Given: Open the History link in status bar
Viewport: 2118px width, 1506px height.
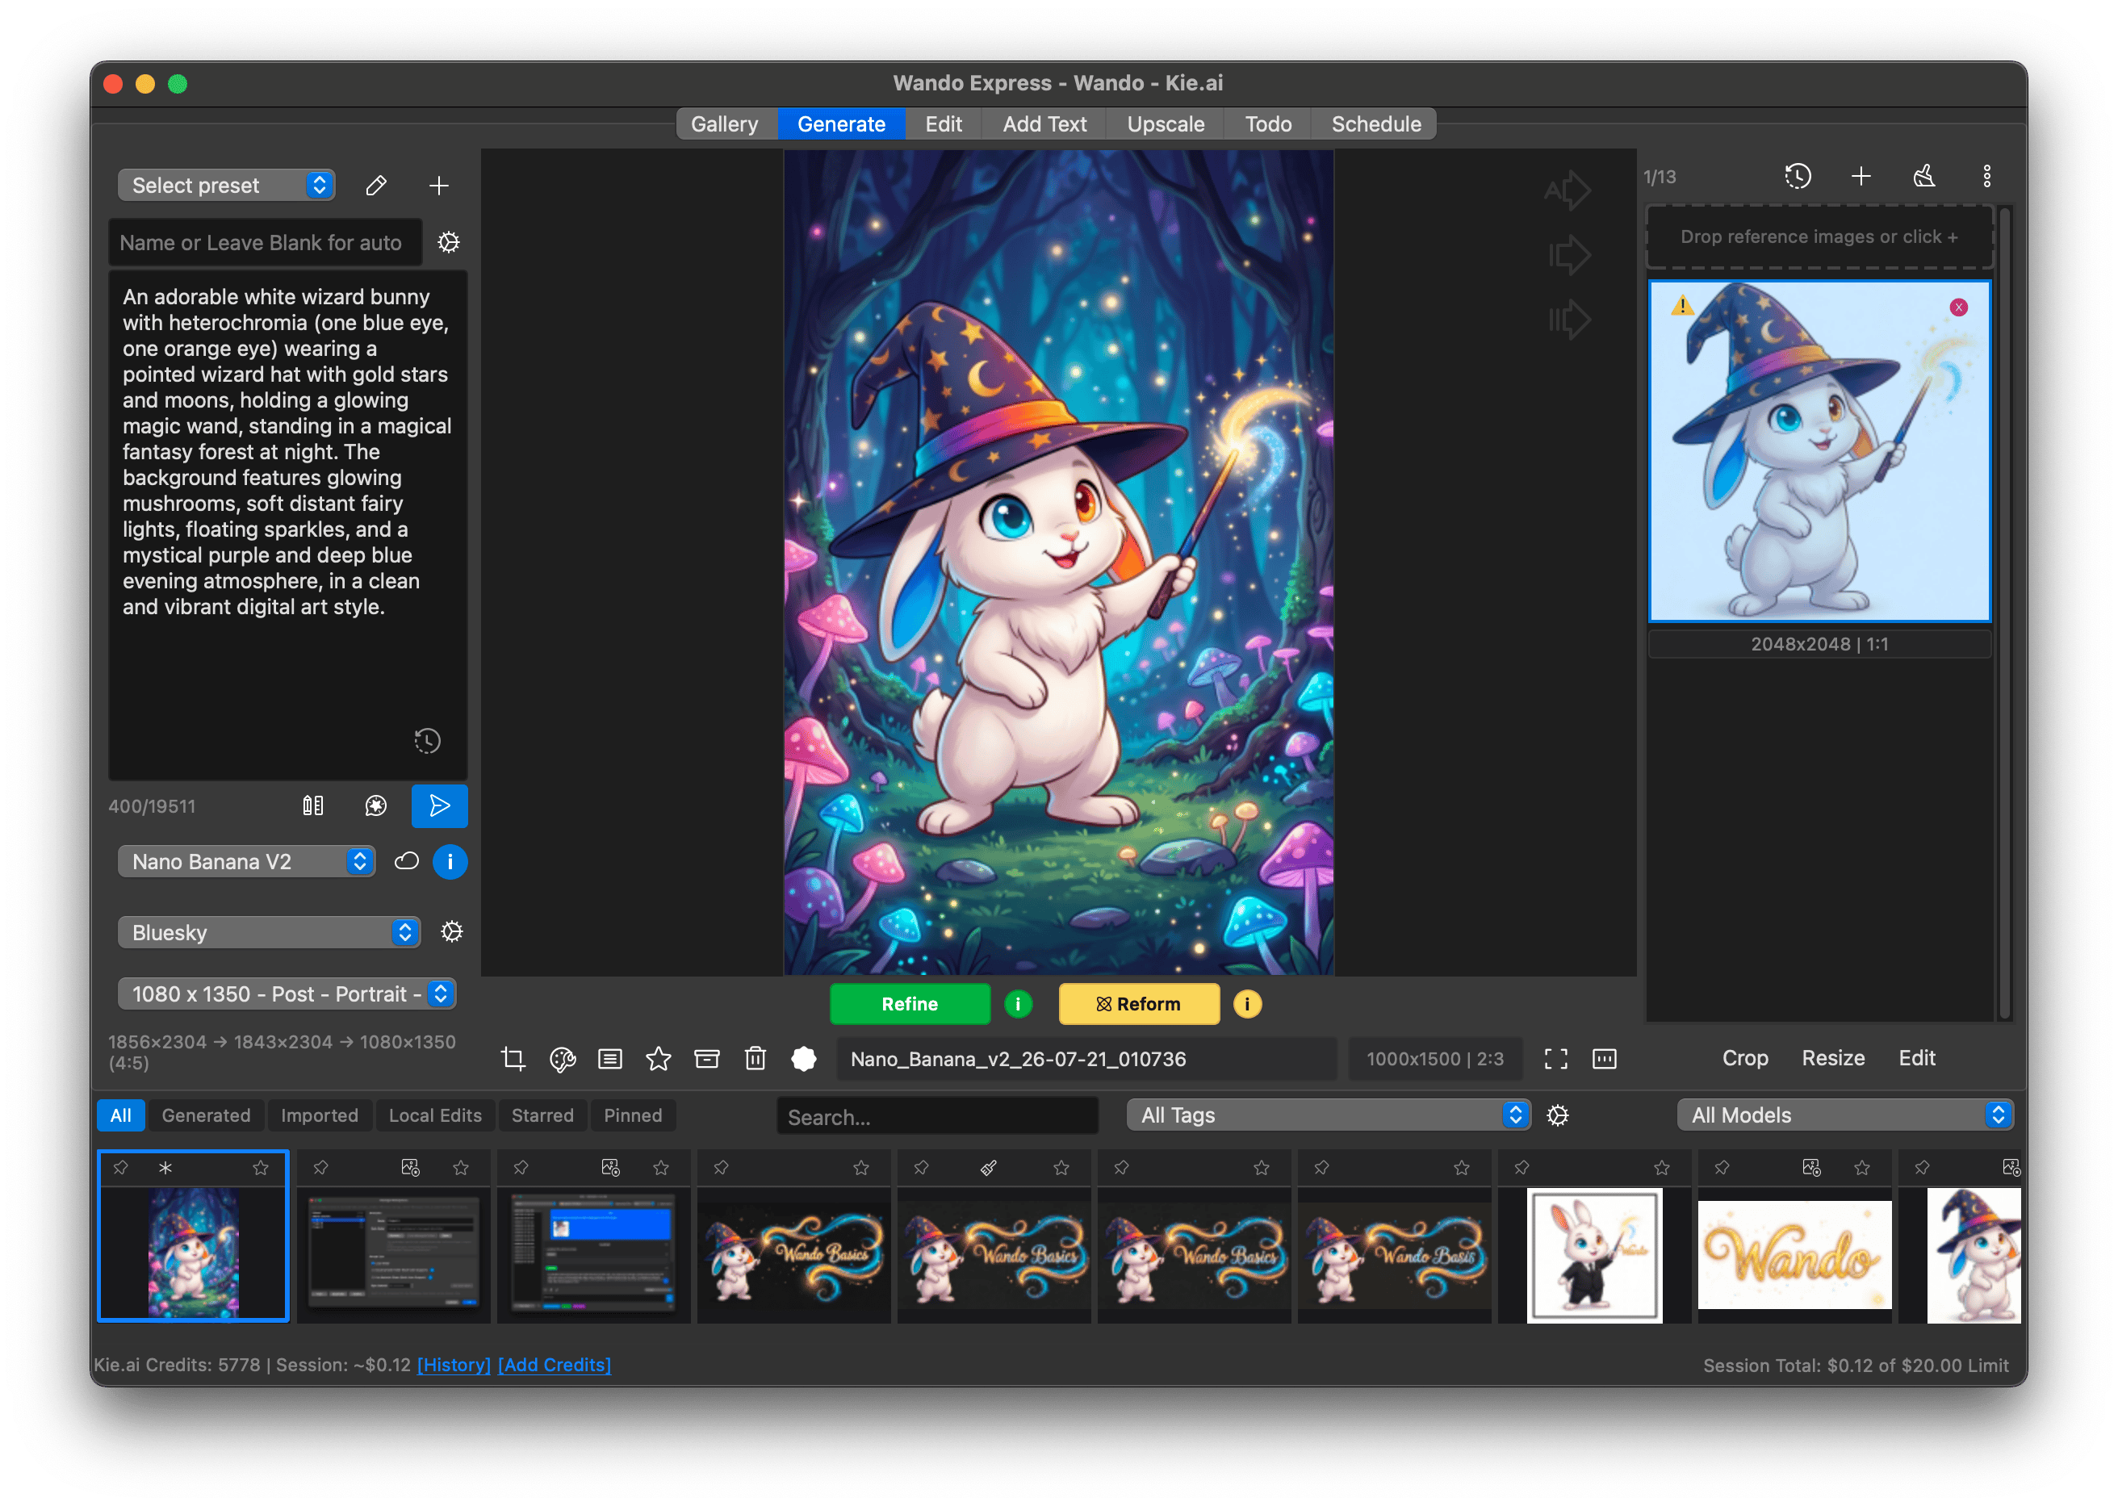Looking at the screenshot, I should pyautogui.click(x=454, y=1364).
